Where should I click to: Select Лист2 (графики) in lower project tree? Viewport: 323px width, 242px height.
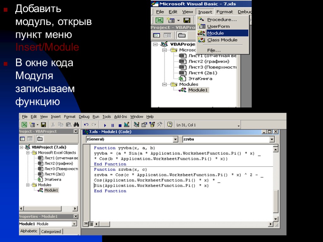(x=58, y=164)
